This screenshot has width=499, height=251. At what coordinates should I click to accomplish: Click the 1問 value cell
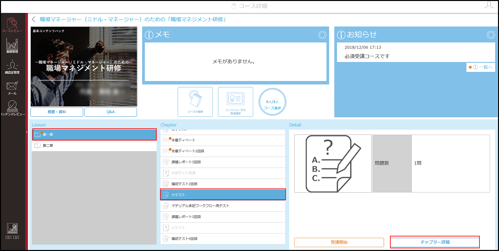451,163
